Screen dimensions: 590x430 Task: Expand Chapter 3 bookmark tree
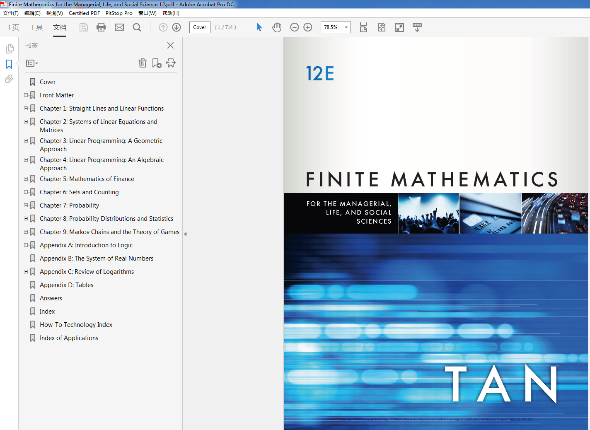click(x=26, y=141)
